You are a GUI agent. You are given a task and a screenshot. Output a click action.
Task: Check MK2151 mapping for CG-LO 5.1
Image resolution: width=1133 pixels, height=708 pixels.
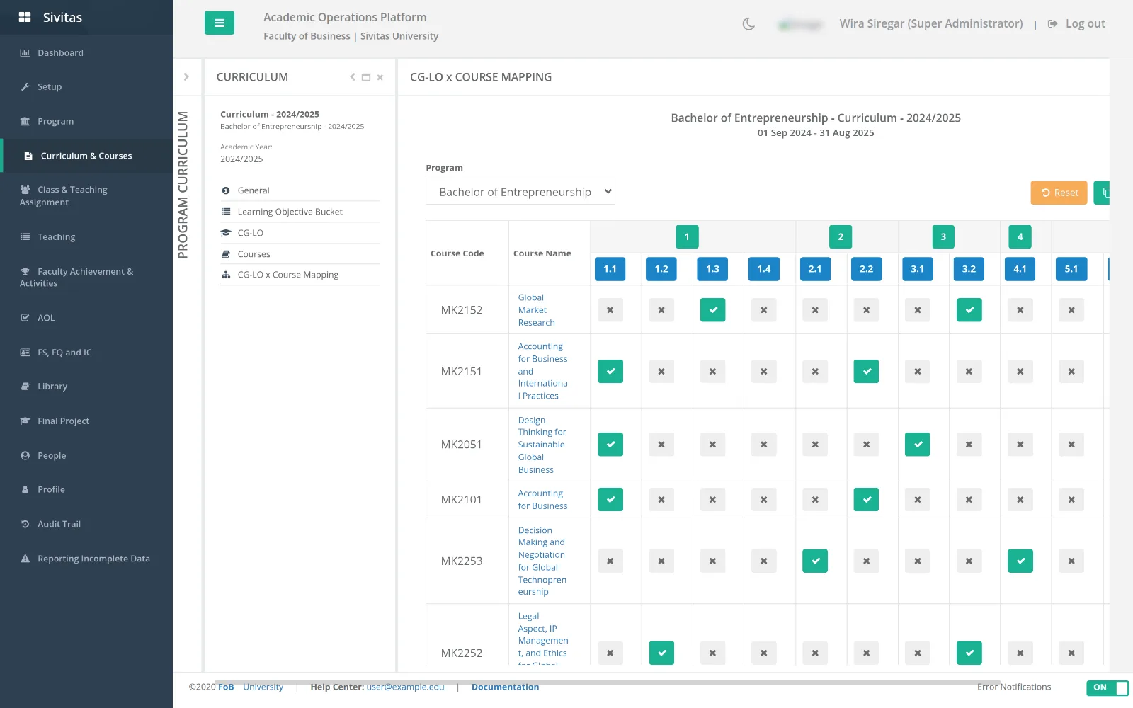coord(1071,372)
